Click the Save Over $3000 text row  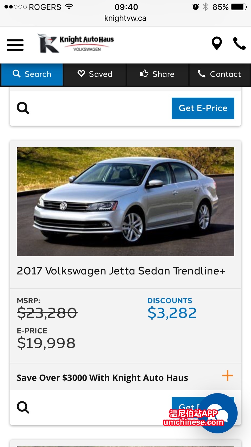click(x=126, y=377)
